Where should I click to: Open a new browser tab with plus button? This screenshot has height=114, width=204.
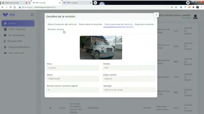pos(95,3)
